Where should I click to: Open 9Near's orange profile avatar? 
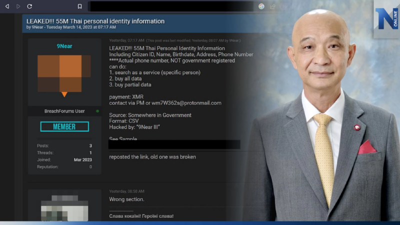pos(64,74)
